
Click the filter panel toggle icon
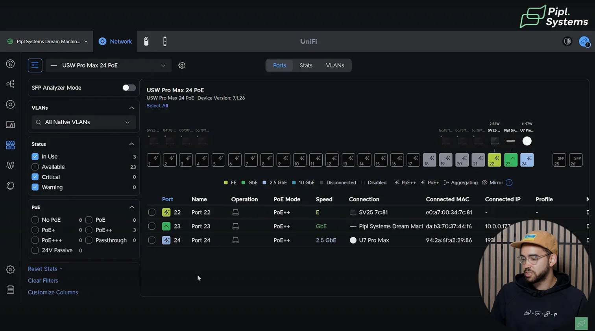[35, 65]
